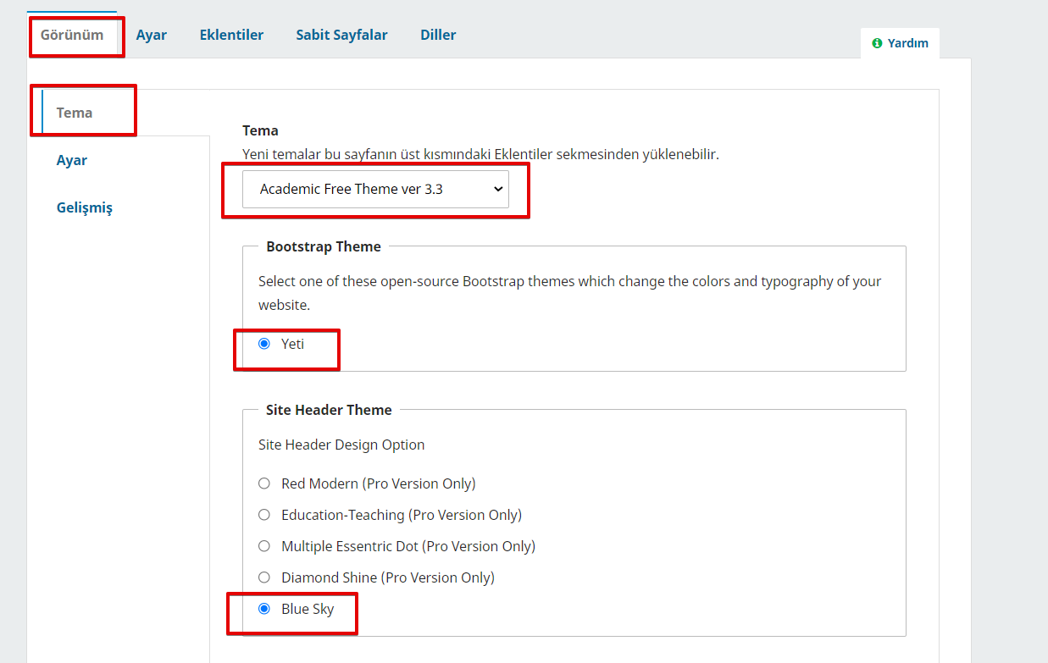Choose Diamond Shine header option
The height and width of the screenshot is (663, 1048).
(264, 577)
